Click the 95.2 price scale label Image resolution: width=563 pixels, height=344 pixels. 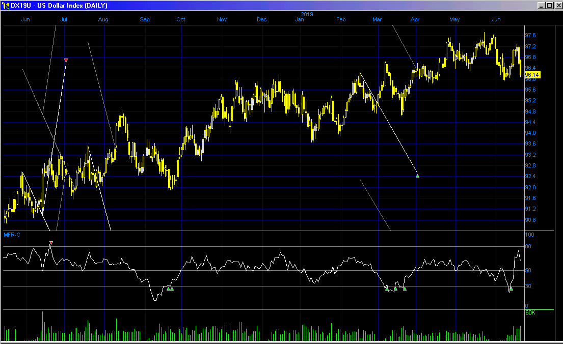point(530,100)
